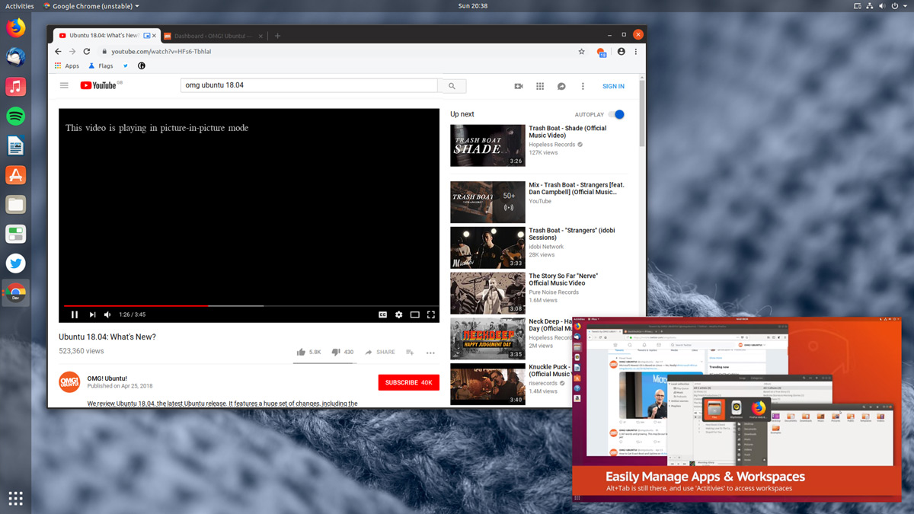The height and width of the screenshot is (514, 914).
Task: Open the Flags bookmark
Action: coord(101,66)
